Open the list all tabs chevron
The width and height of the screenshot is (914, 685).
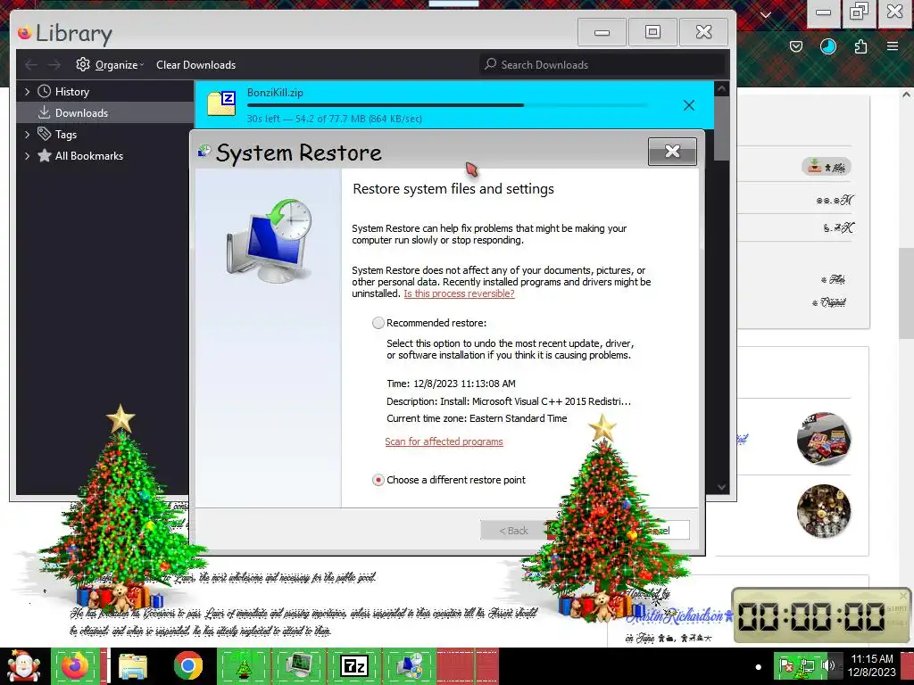(x=766, y=14)
